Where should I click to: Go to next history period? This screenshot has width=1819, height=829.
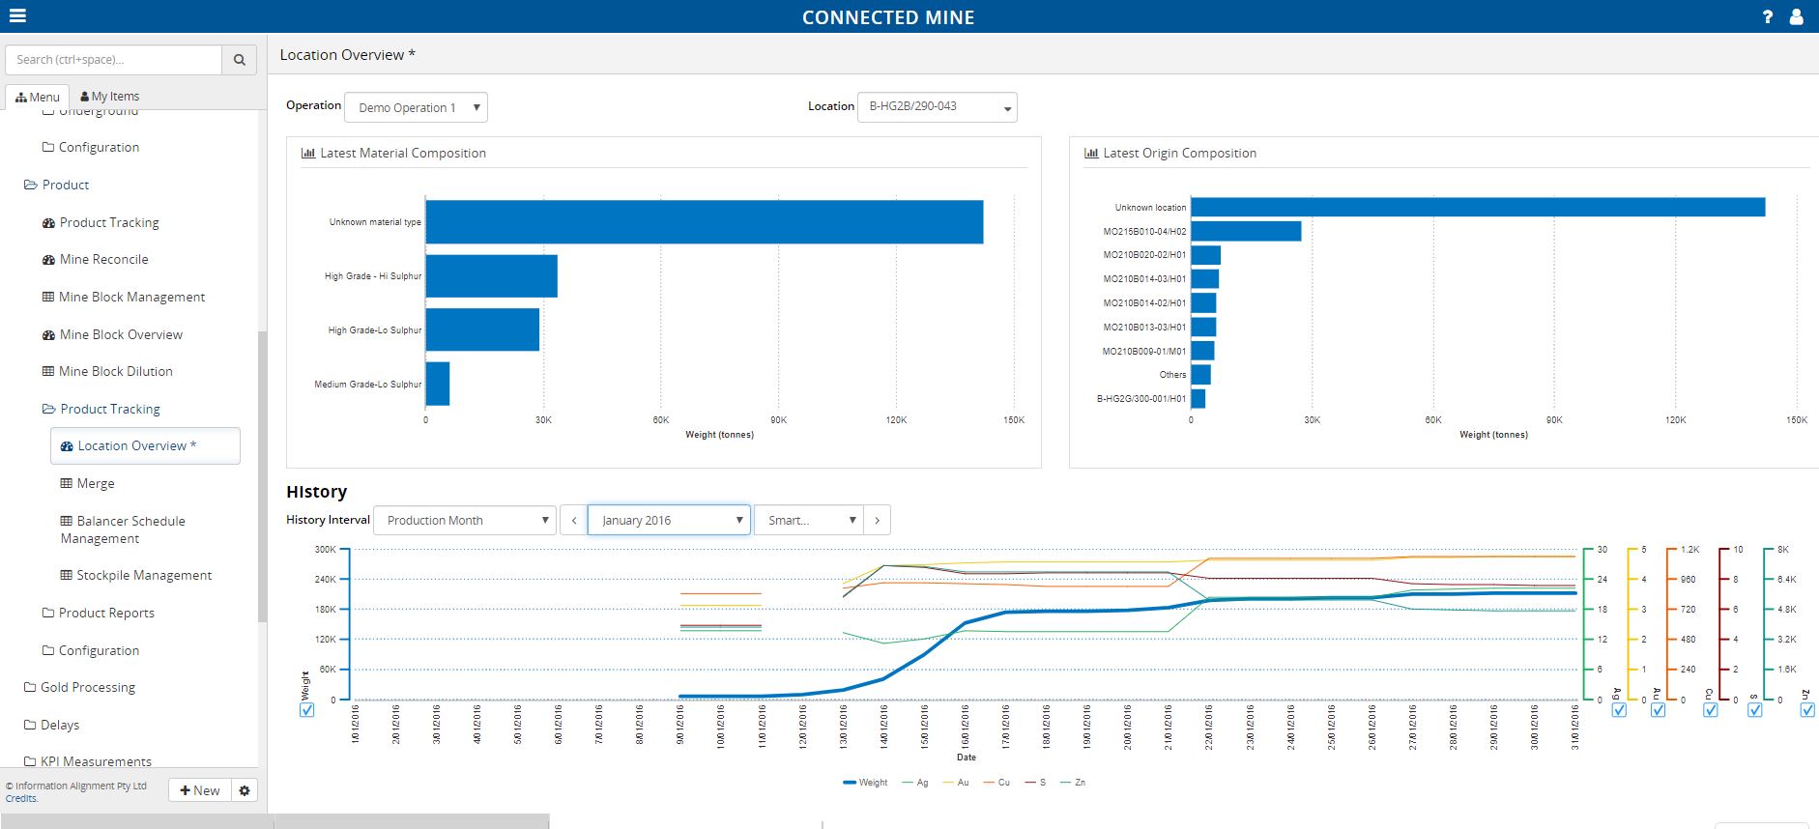point(877,520)
